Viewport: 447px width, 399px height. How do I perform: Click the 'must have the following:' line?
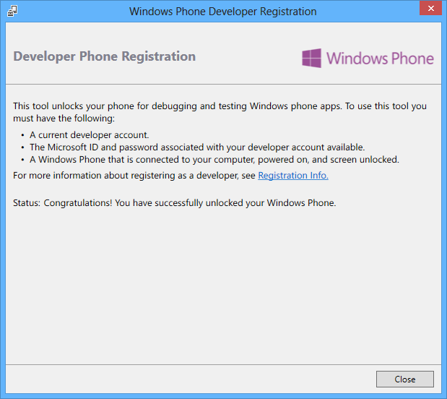(64, 118)
